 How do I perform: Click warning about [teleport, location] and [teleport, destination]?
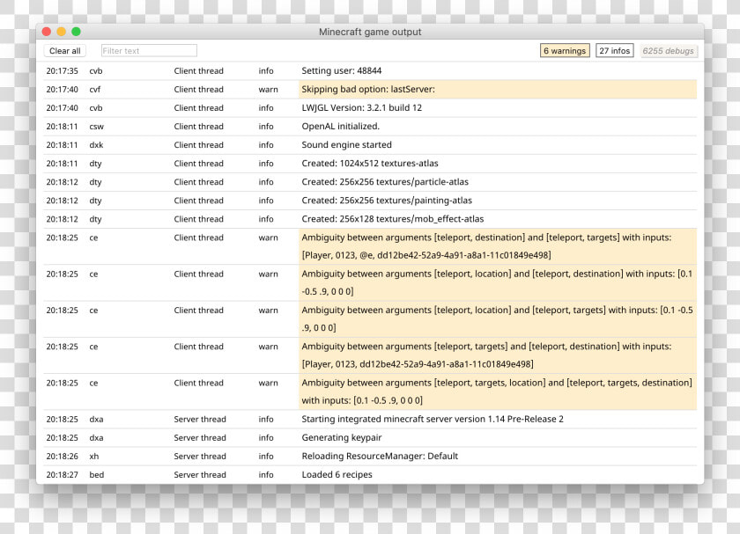(498, 282)
